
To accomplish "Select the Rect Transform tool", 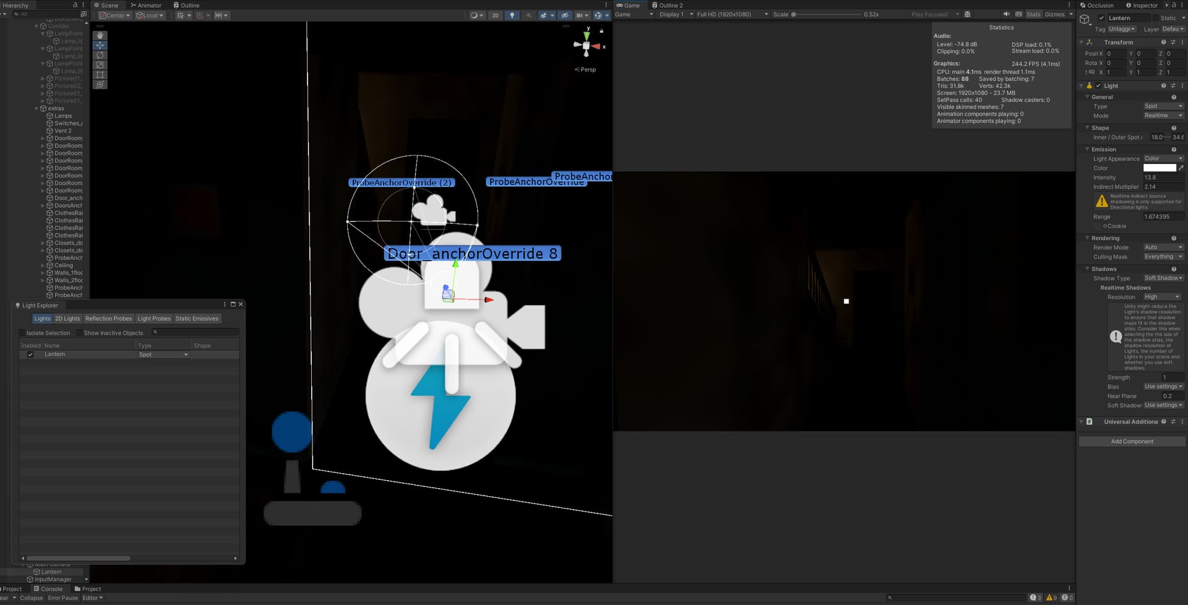I will coord(100,75).
